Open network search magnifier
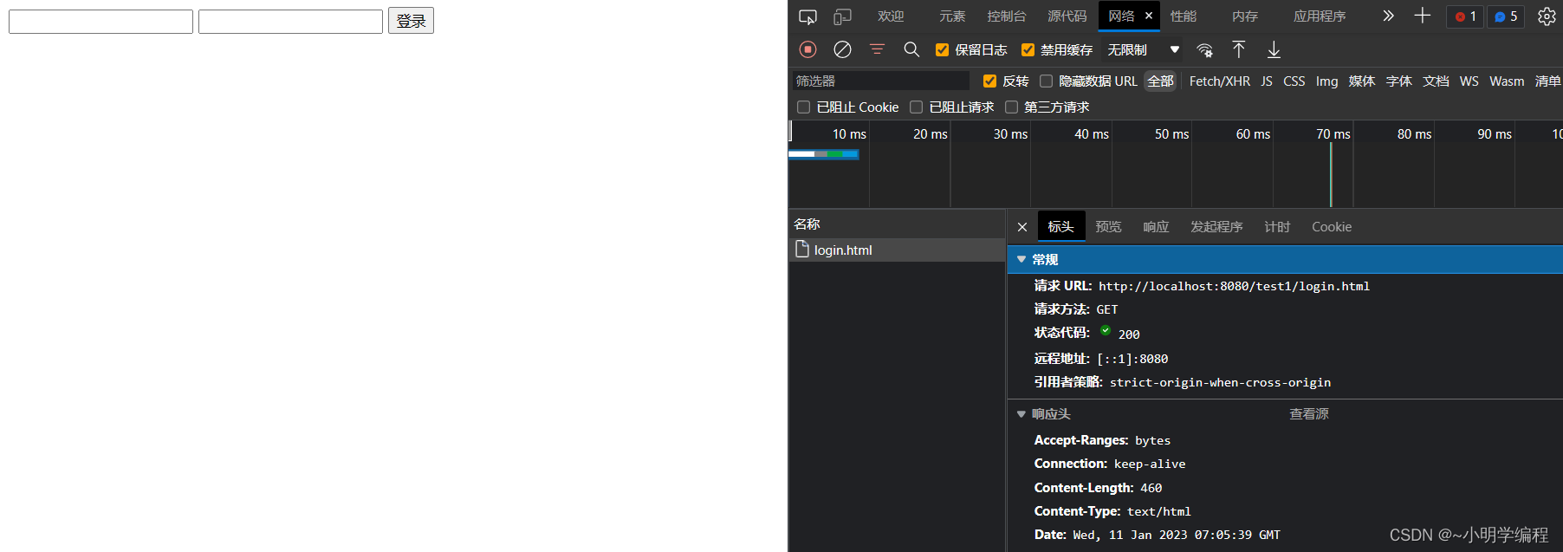 (911, 49)
